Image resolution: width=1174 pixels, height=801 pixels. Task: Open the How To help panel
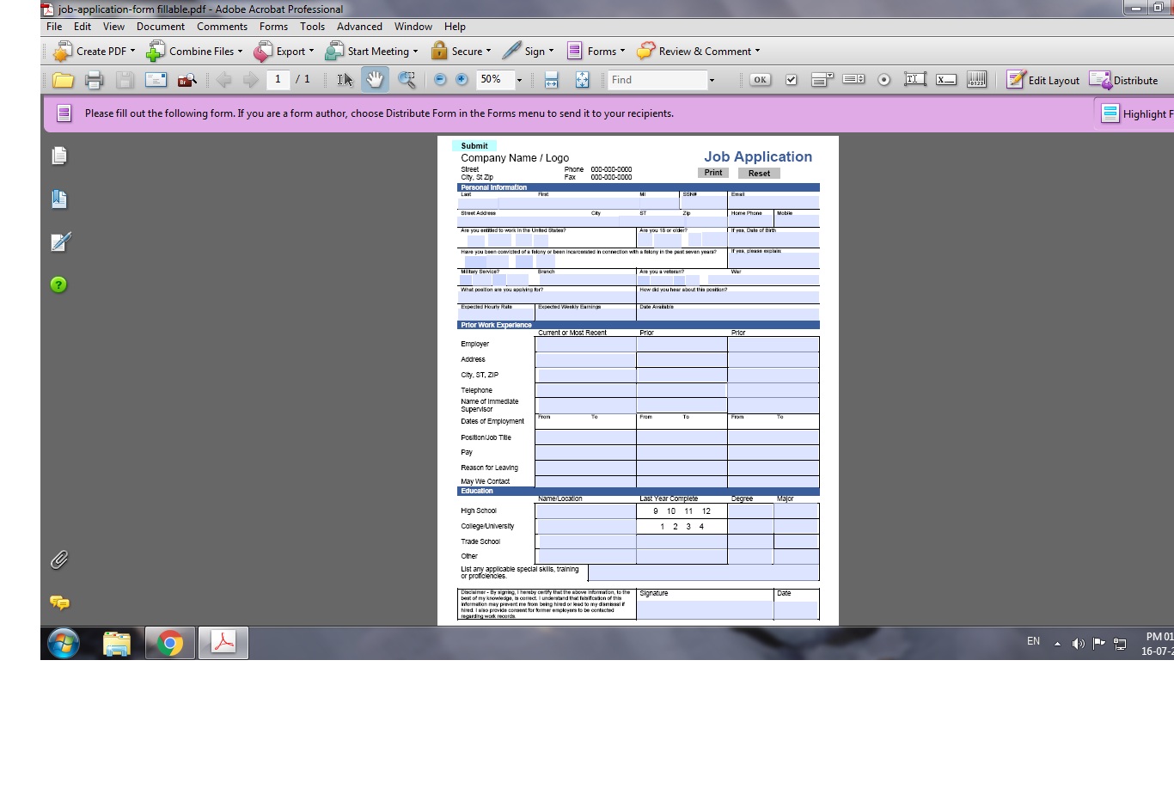coord(58,284)
